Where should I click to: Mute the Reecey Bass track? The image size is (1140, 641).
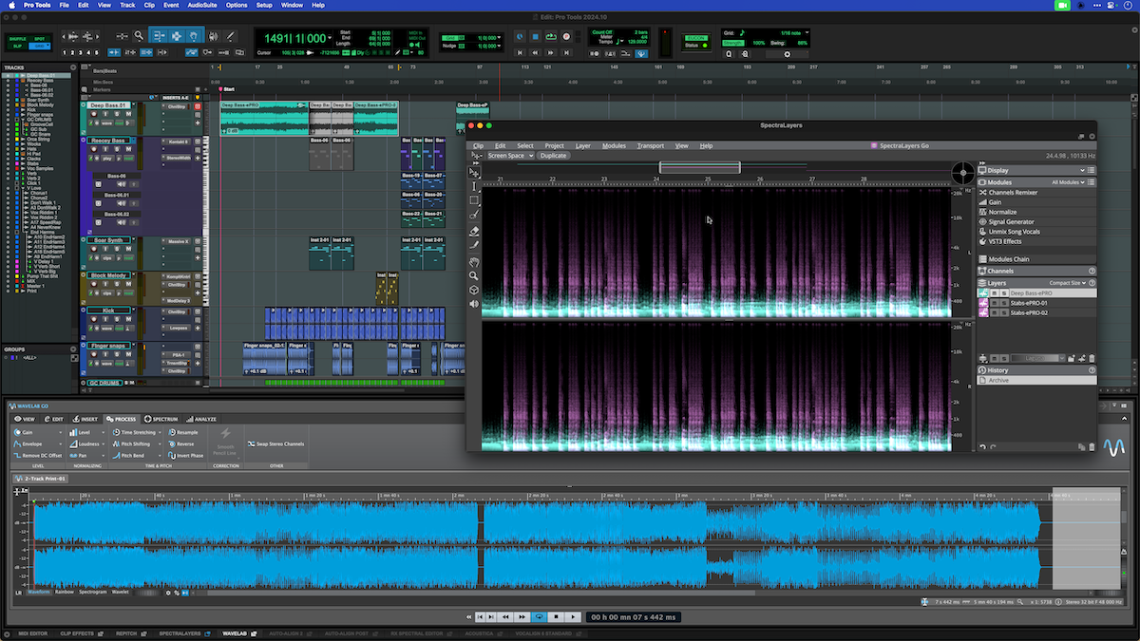pos(129,149)
